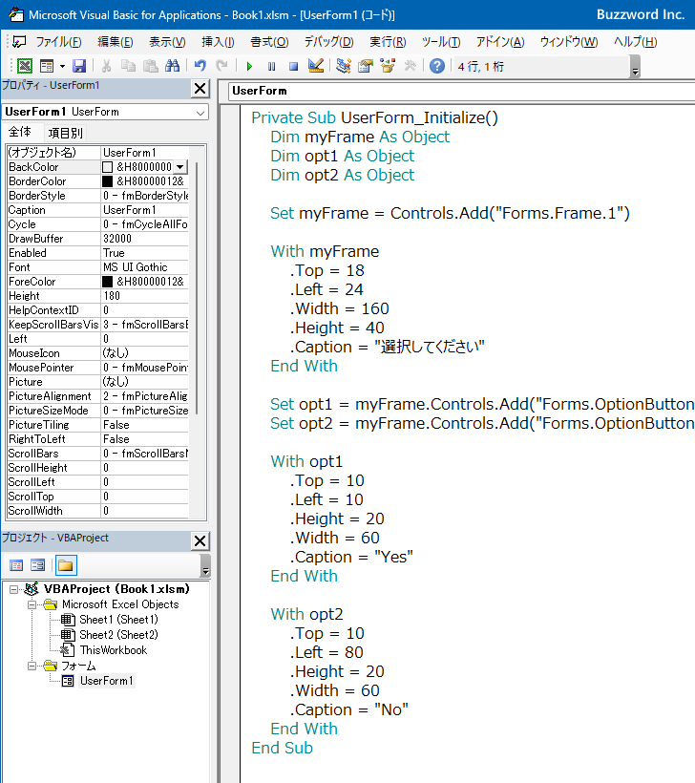The image size is (695, 783).
Task: Open the Properties Window toolbar icon
Action: [366, 66]
